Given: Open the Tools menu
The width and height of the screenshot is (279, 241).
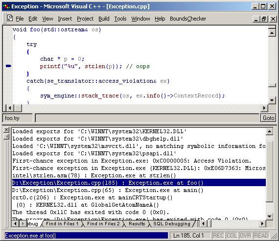Looking at the screenshot, I should [x=120, y=19].
